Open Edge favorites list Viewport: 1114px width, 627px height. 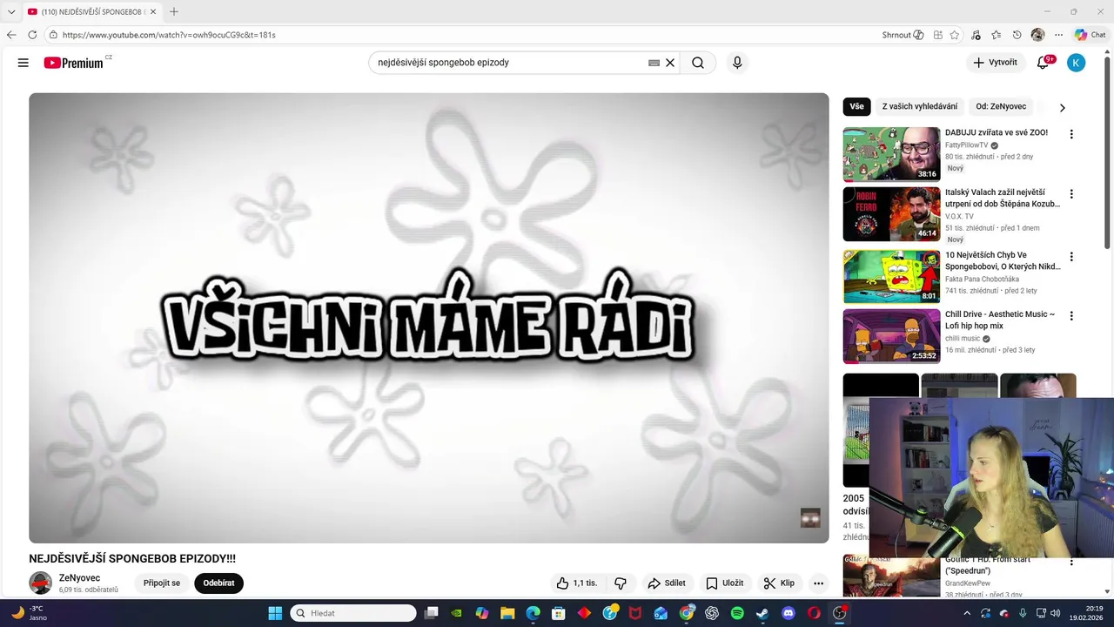tap(997, 35)
